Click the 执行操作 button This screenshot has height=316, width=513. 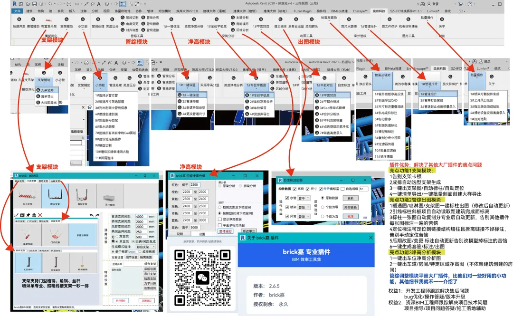point(120,300)
